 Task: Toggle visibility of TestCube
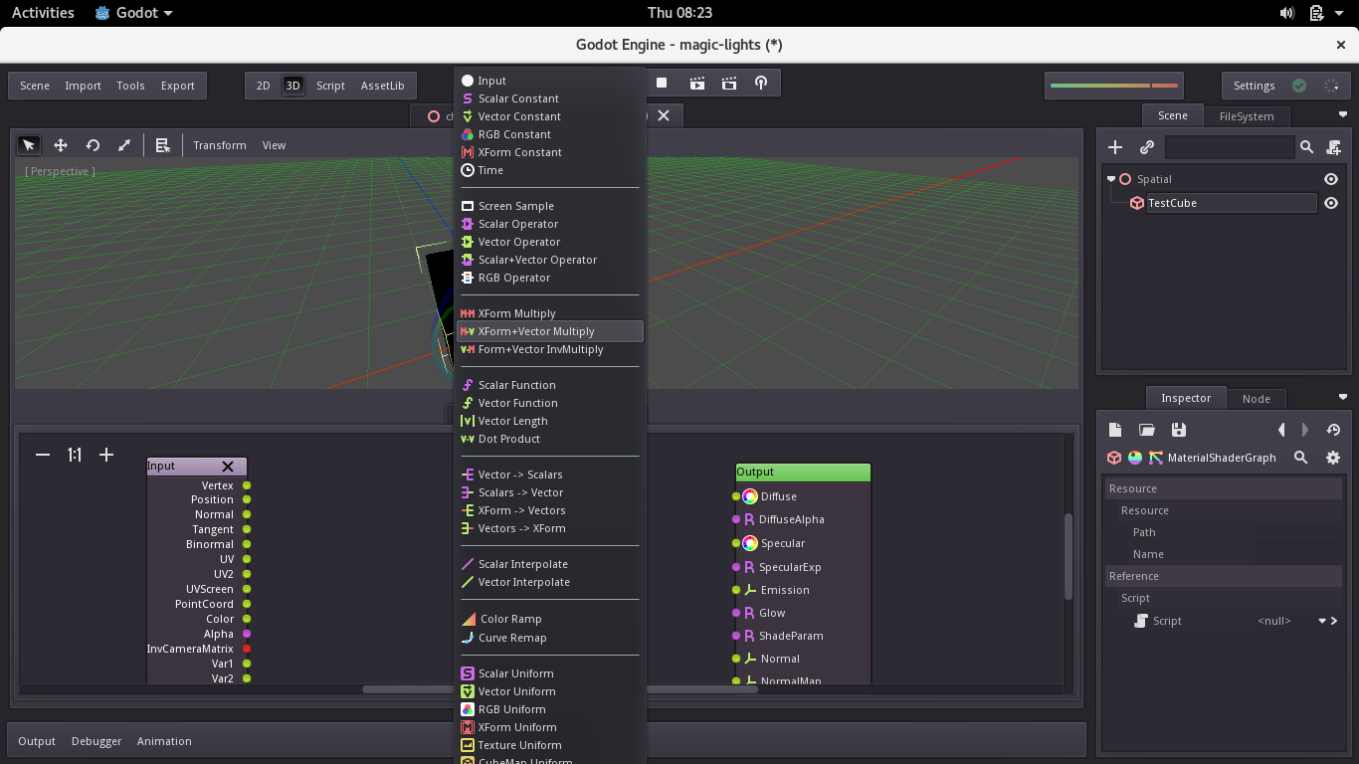[1330, 203]
